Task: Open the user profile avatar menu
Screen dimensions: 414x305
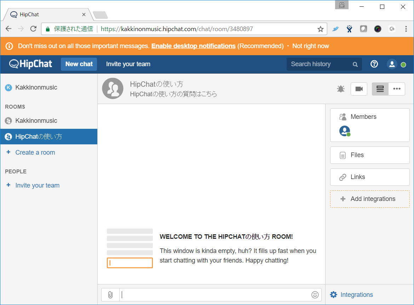Action: point(392,64)
